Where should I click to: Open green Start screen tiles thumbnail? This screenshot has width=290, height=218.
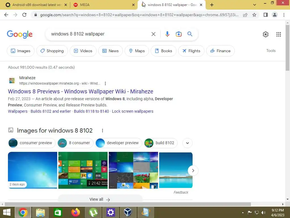point(83,170)
